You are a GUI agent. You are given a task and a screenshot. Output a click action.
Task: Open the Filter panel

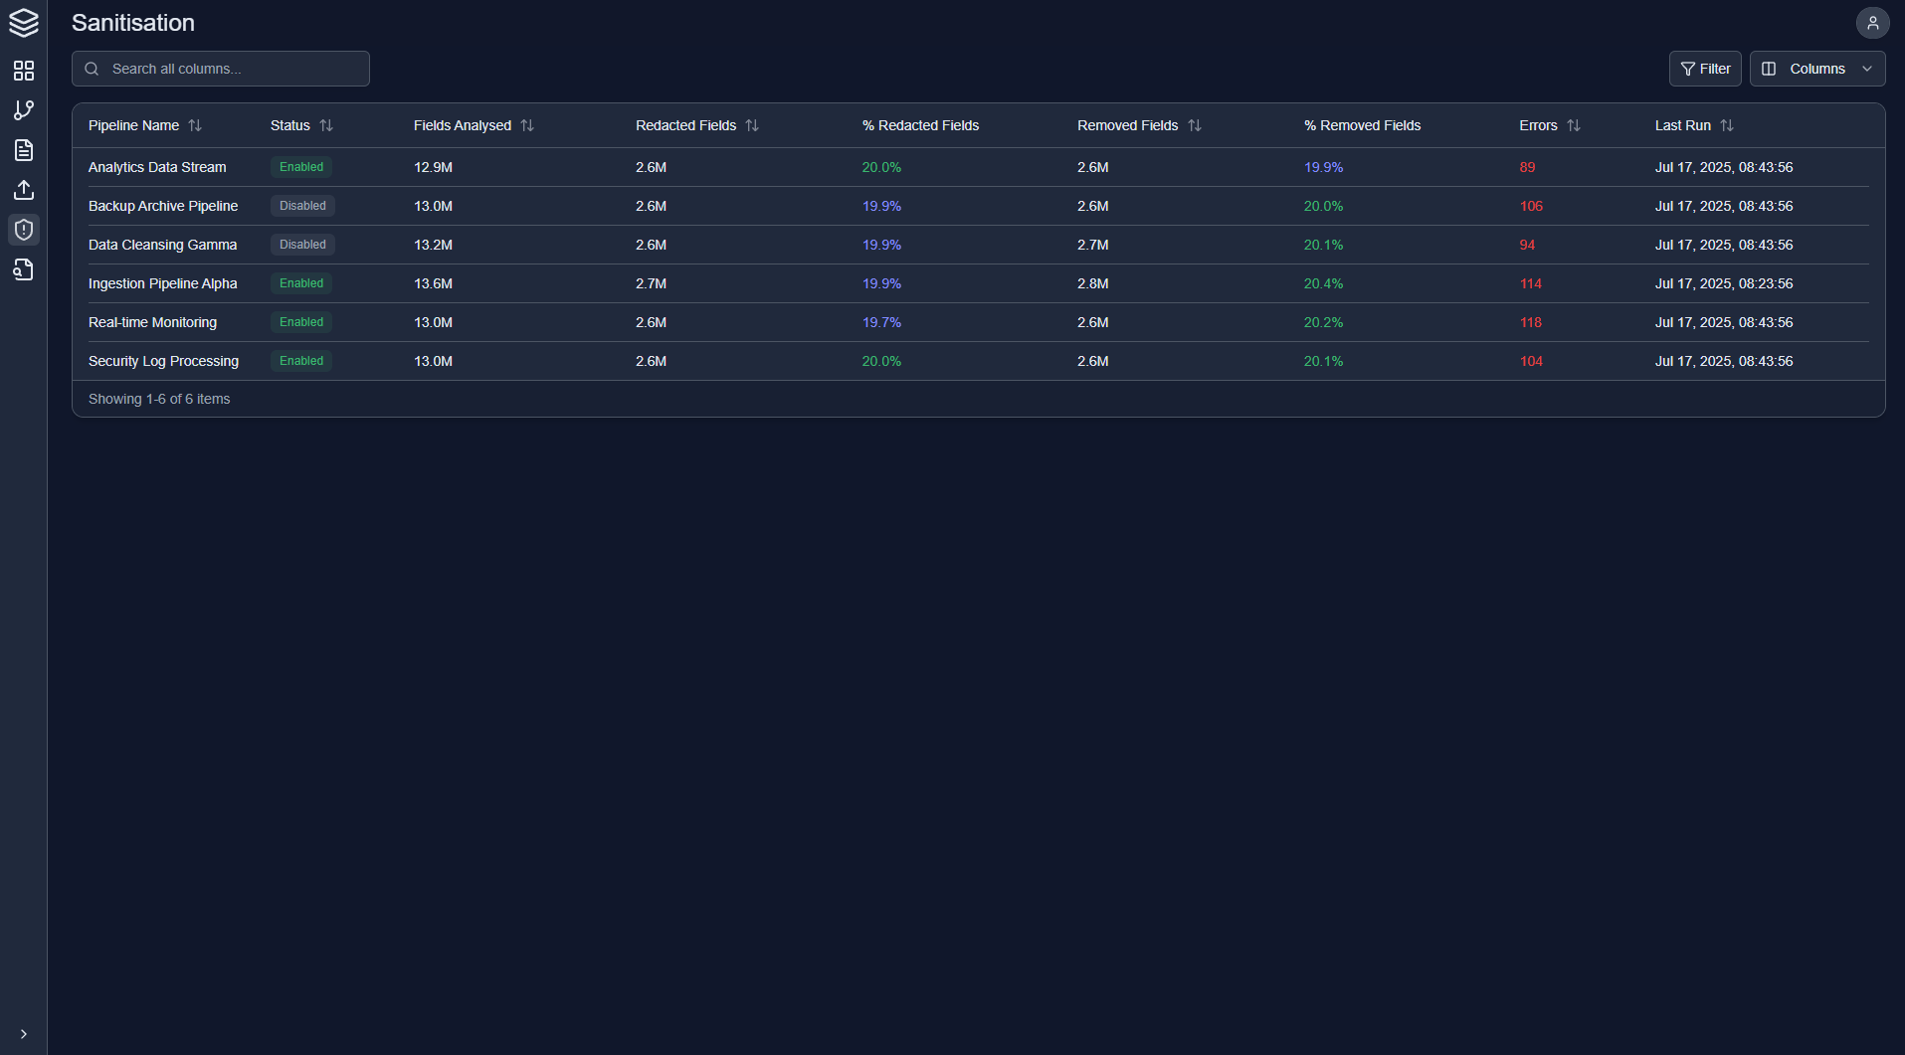1705,69
